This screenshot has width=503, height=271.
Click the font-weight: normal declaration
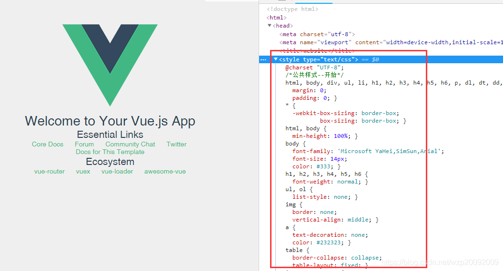coord(327,182)
